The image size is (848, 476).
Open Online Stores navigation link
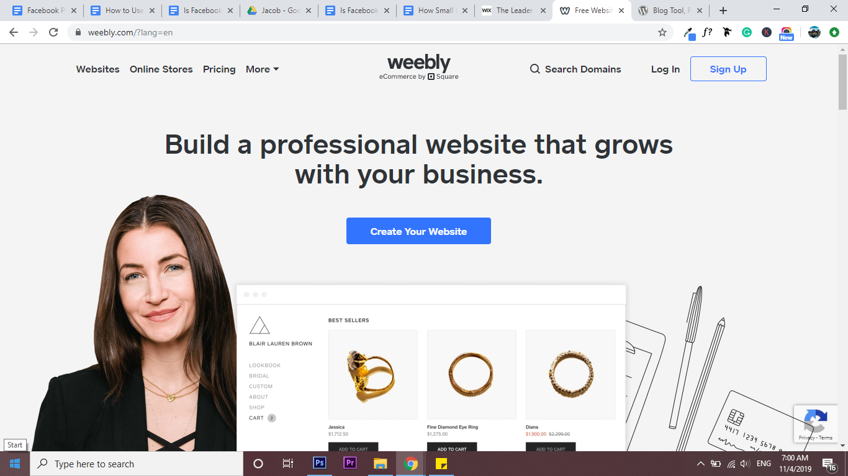click(161, 69)
